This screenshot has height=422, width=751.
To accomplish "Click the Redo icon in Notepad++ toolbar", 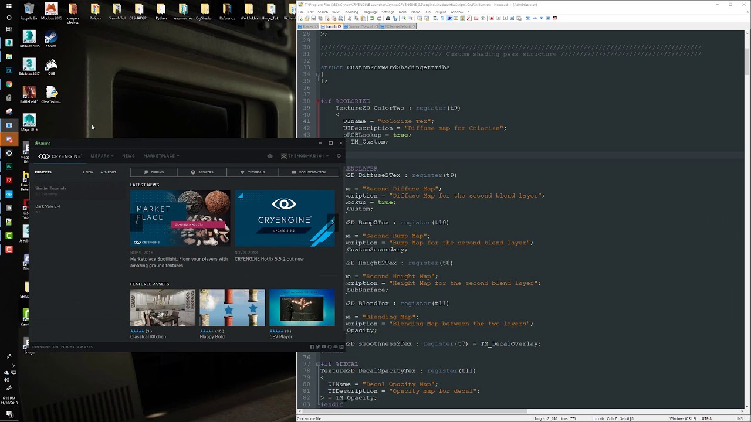I will [378, 18].
